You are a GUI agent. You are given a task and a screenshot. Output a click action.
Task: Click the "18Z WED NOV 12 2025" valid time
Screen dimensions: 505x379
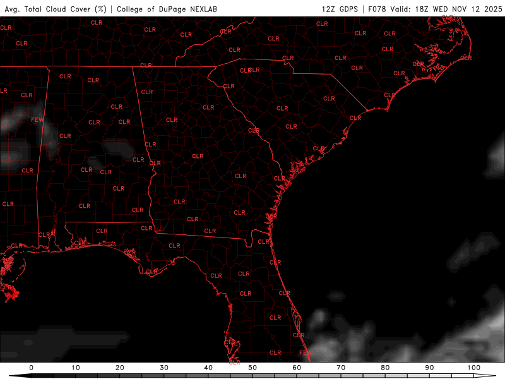pos(459,9)
